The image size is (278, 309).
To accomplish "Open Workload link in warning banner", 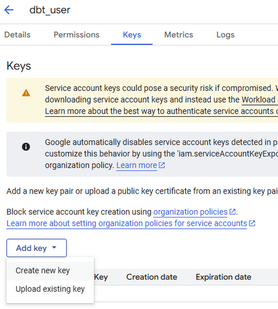I will tap(259, 99).
